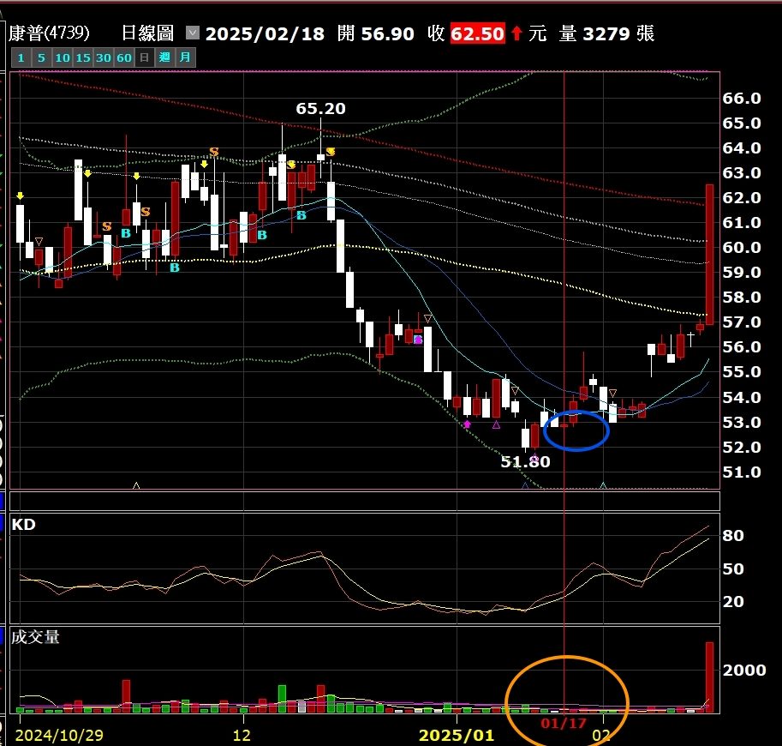Click the S marker under 65.20 peak
The width and height of the screenshot is (782, 746).
coord(330,152)
